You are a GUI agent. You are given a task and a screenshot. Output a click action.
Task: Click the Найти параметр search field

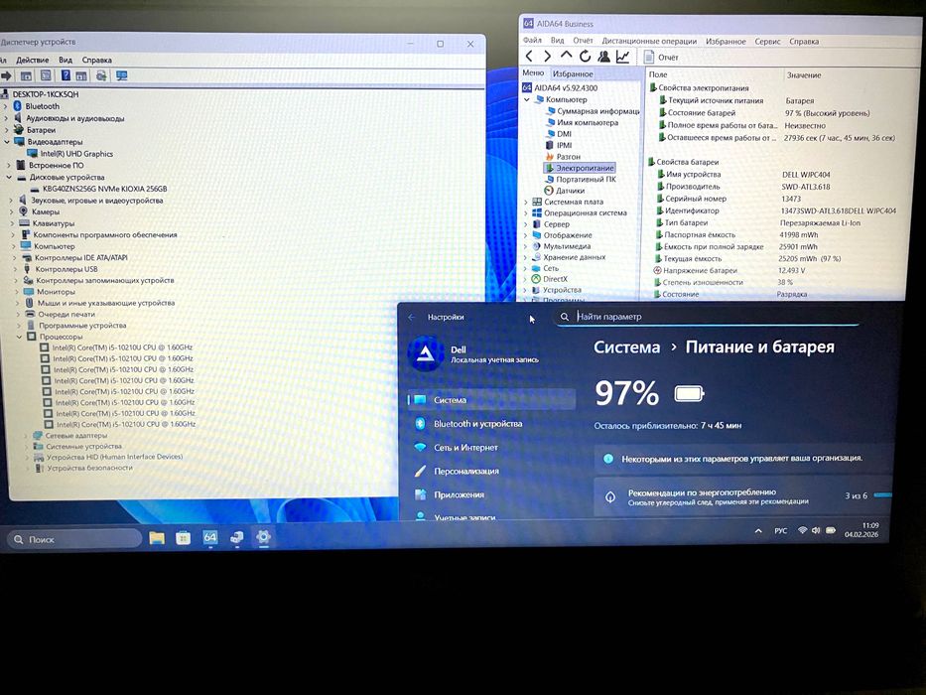coord(707,317)
